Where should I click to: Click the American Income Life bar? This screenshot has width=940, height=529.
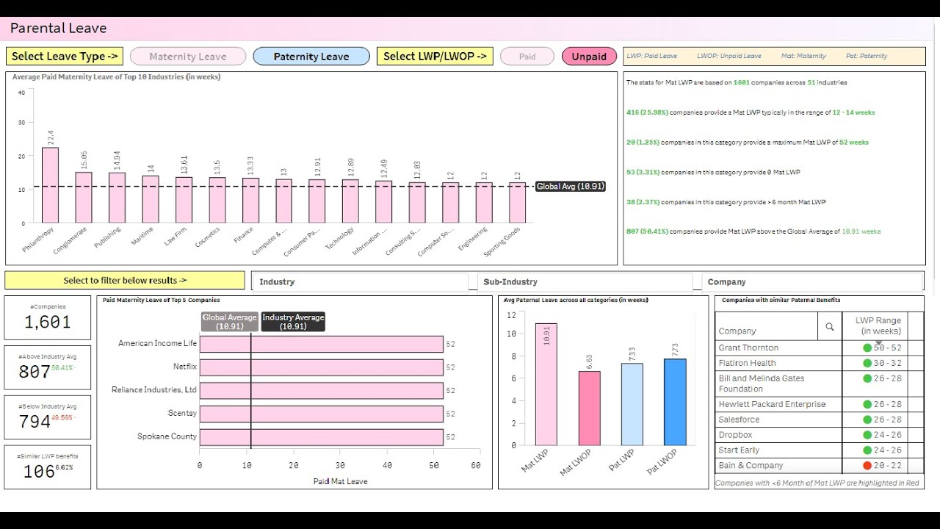pyautogui.click(x=322, y=344)
